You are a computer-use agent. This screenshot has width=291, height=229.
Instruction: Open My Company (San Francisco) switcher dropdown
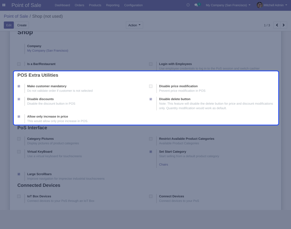[228, 5]
